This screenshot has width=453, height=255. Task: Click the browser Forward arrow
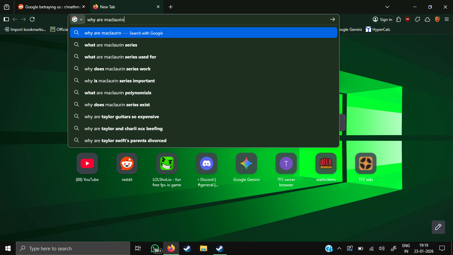tap(24, 19)
